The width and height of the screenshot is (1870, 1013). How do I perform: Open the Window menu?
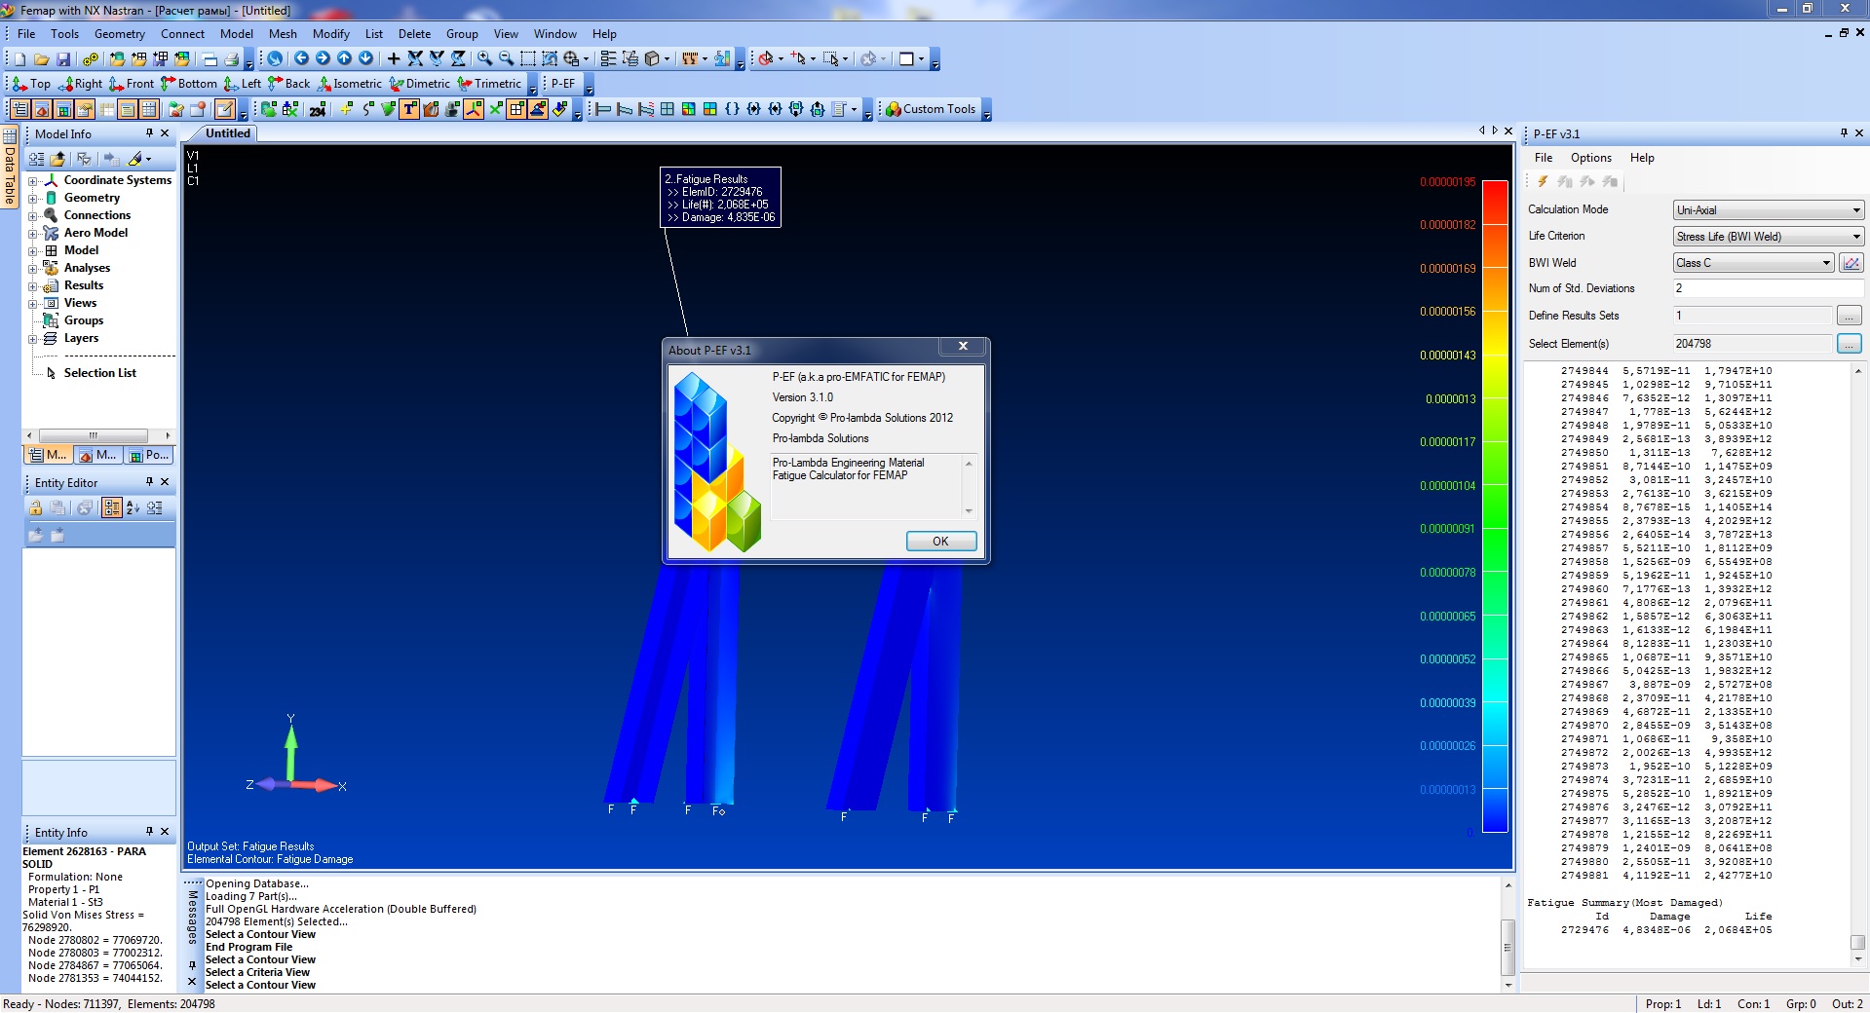(x=555, y=34)
